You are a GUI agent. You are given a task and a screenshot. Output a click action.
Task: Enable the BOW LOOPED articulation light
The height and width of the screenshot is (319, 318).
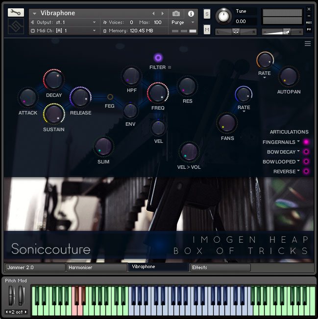(x=306, y=161)
